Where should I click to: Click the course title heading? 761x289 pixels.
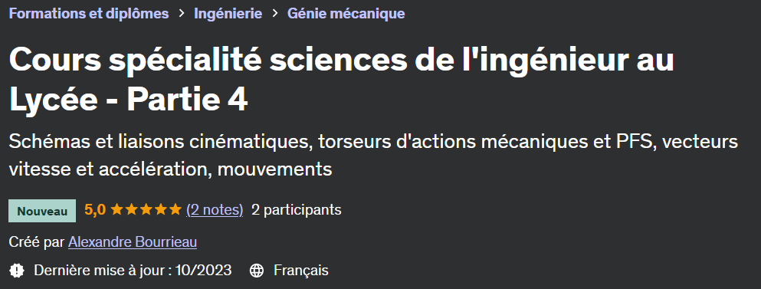[342, 80]
